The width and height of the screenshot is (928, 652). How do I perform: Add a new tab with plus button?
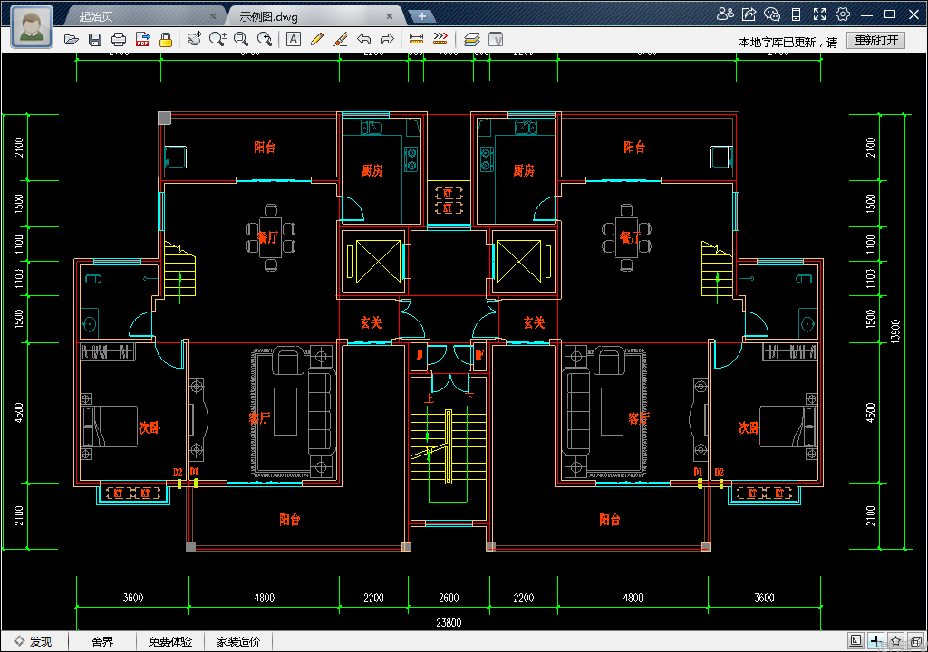point(421,16)
